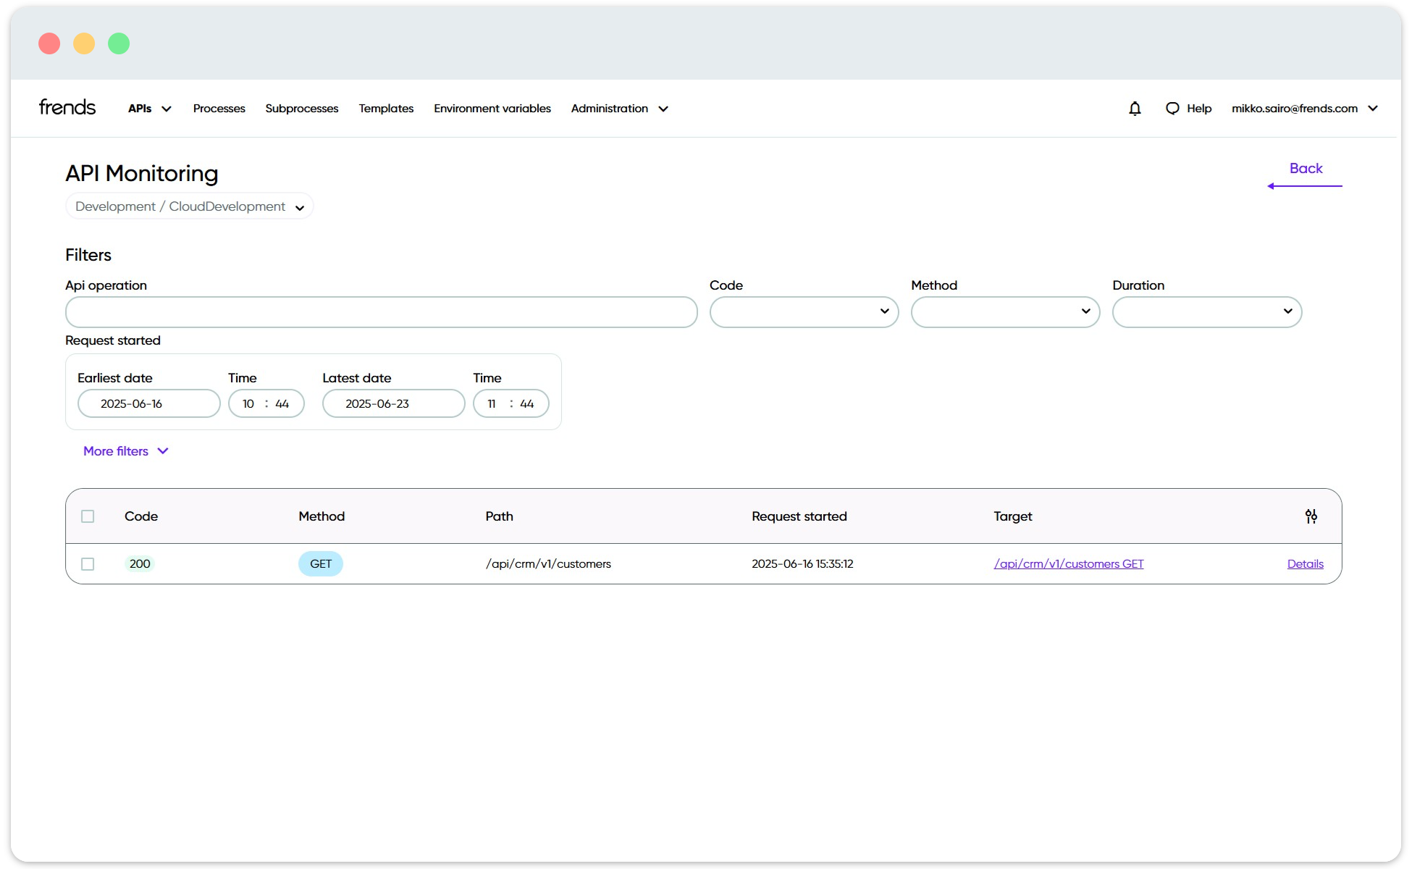Open table column settings icon
1412x869 pixels.
[1311, 516]
